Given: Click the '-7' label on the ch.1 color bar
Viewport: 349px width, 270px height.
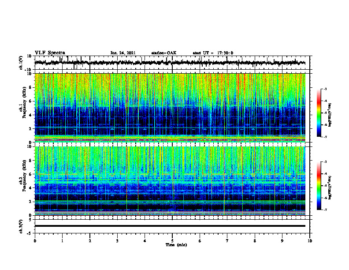Looking at the screenshot, I should point(325,137).
